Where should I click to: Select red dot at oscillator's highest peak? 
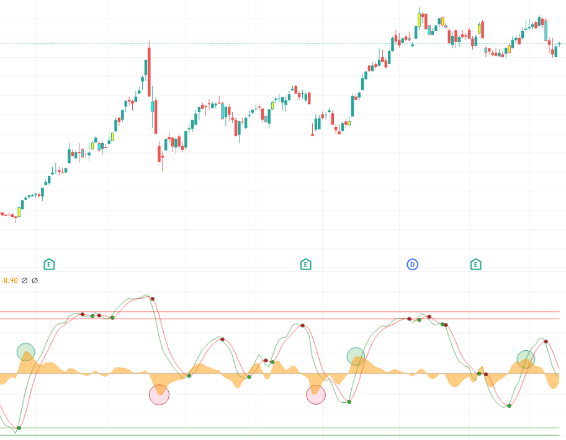[152, 299]
